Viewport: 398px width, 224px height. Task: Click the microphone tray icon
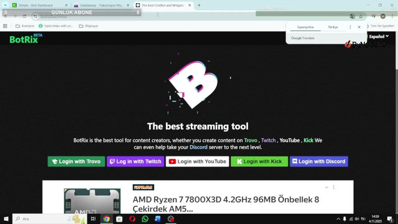point(344,219)
